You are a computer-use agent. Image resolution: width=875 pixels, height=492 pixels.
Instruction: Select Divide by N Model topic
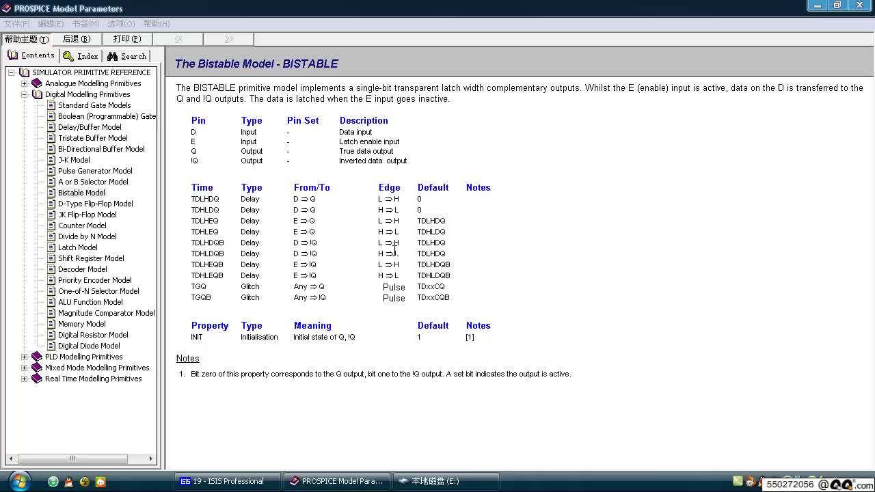tap(87, 236)
